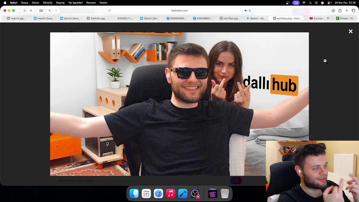Open Xcode from the Dock
Screen dimensions: 359x202
point(183,193)
